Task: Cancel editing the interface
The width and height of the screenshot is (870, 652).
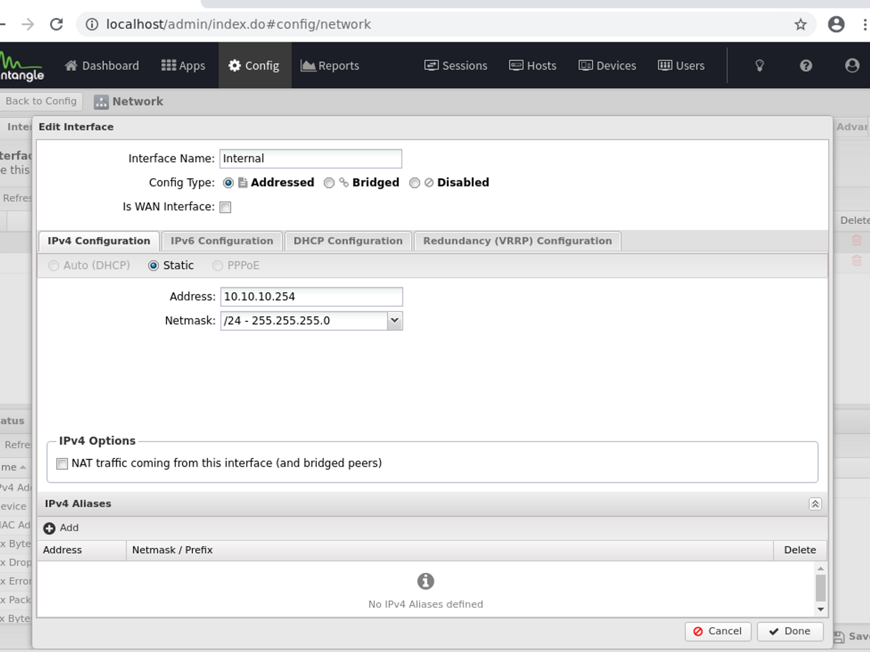Action: (x=717, y=631)
